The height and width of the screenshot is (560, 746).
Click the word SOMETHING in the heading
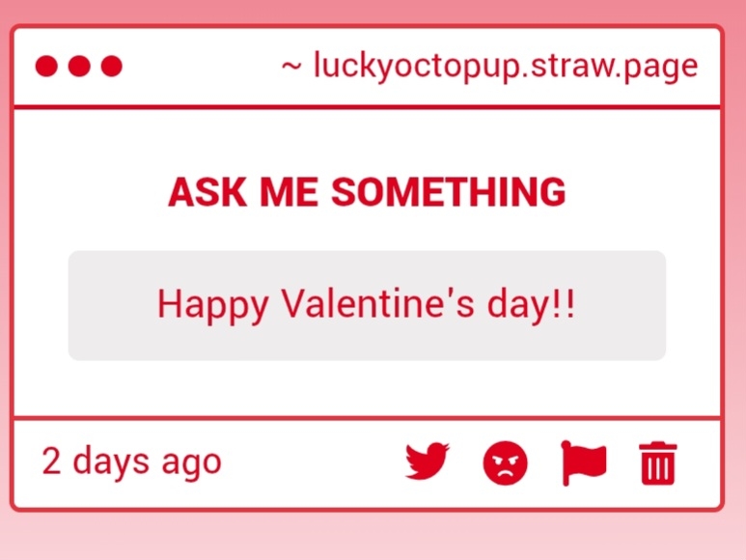[x=448, y=193]
